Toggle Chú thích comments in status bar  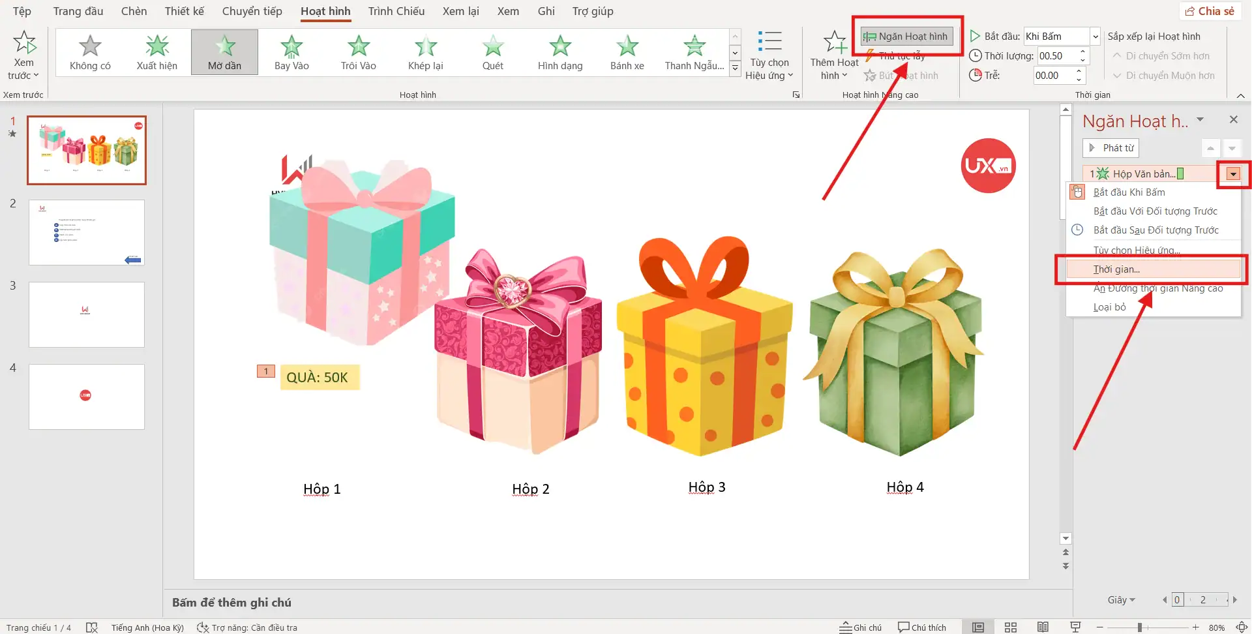(921, 627)
